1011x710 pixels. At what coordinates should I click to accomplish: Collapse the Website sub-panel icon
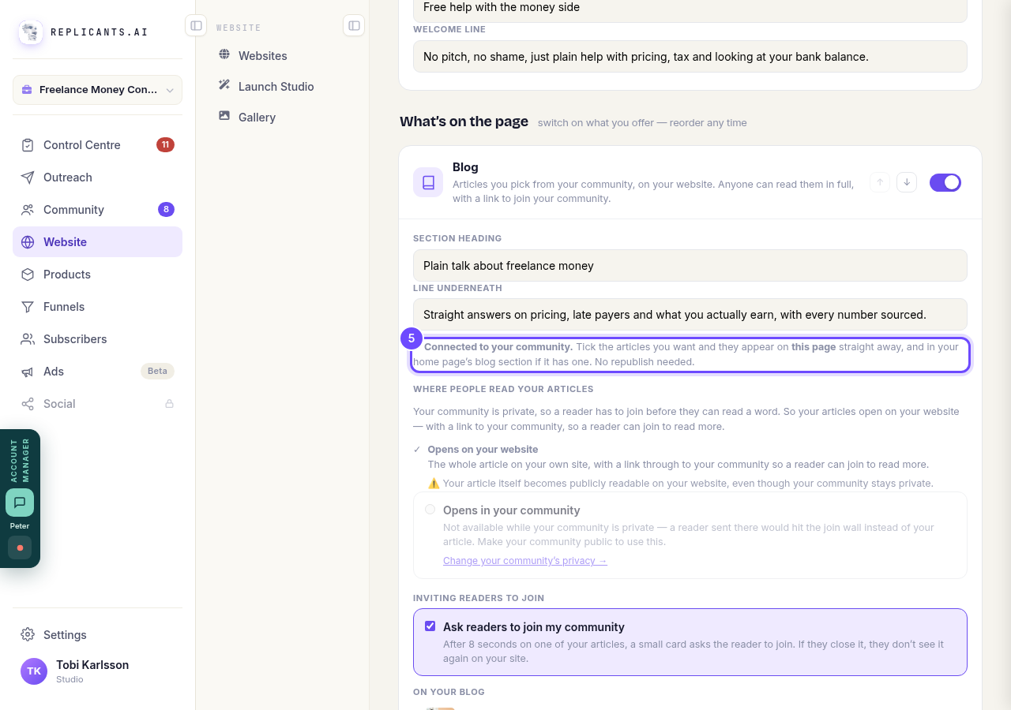pos(354,25)
